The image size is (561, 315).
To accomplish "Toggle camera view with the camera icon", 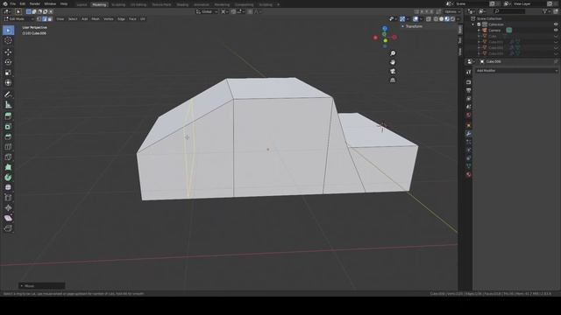I will (393, 71).
